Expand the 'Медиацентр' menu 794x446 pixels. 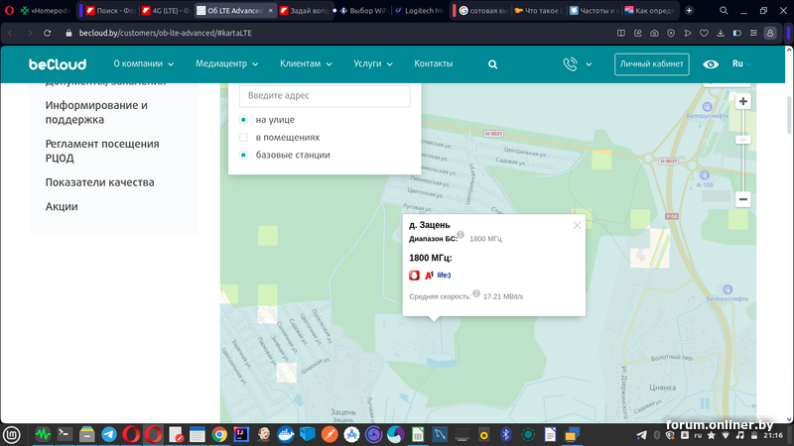point(227,63)
